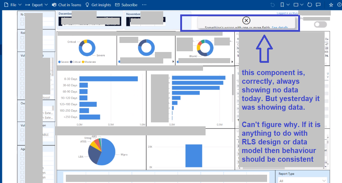Click next-page arrow of third donut legend

click(x=232, y=62)
